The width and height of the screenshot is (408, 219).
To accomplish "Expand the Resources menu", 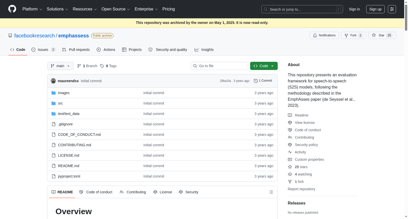I will [x=85, y=9].
